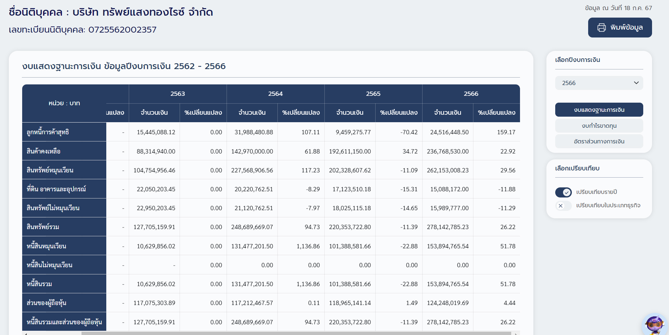This screenshot has width=669, height=335.
Task: Toggle เปรียบเทียบรายปี yearly comparison off
Action: point(563,193)
